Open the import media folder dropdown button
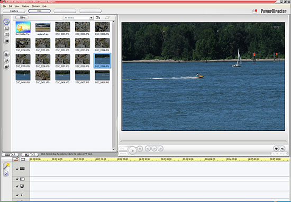This screenshot has width=291, height=202. 22,17
